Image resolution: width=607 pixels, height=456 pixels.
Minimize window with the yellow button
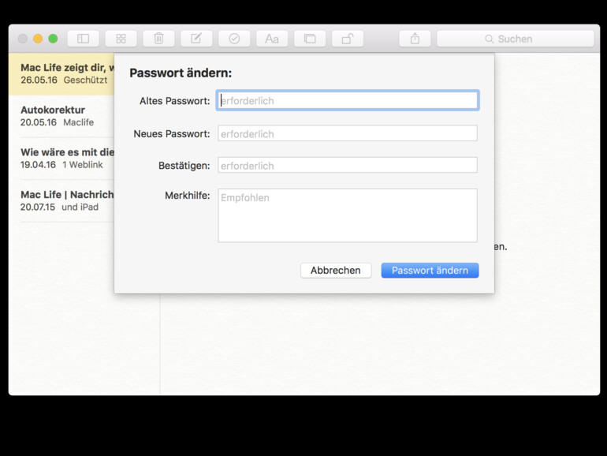(38, 39)
